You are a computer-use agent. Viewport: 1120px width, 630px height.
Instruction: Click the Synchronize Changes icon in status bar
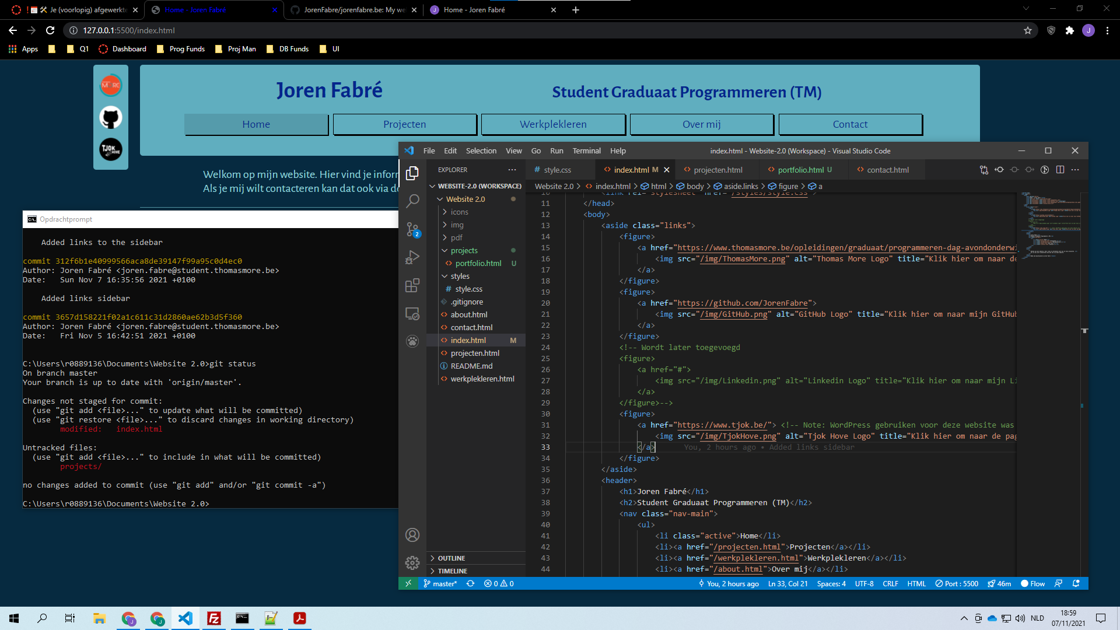pos(470,583)
